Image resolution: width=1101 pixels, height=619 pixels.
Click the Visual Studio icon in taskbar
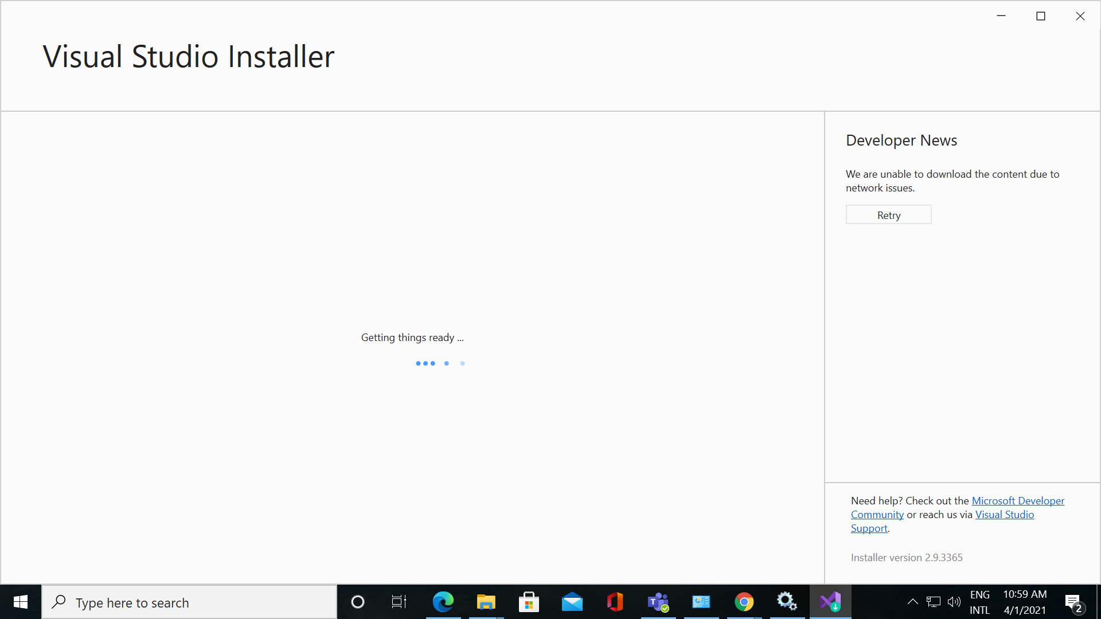click(830, 602)
